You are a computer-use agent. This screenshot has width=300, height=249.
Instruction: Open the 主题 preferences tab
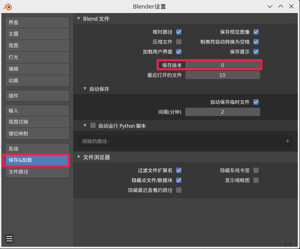coord(37,34)
